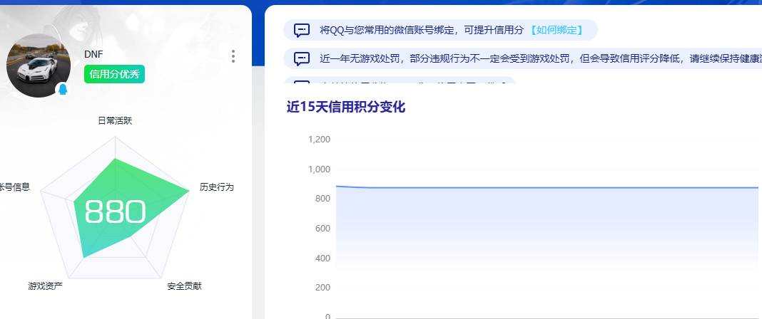Click the 账号信息 radar label

[14, 187]
